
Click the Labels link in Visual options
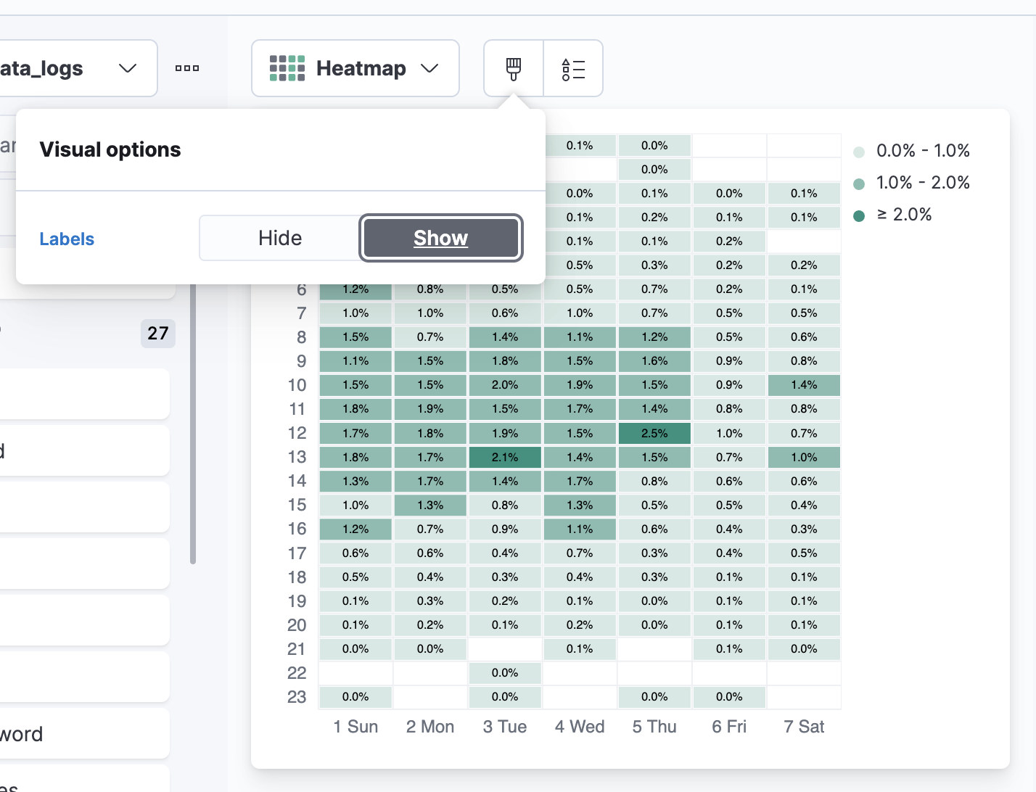66,239
